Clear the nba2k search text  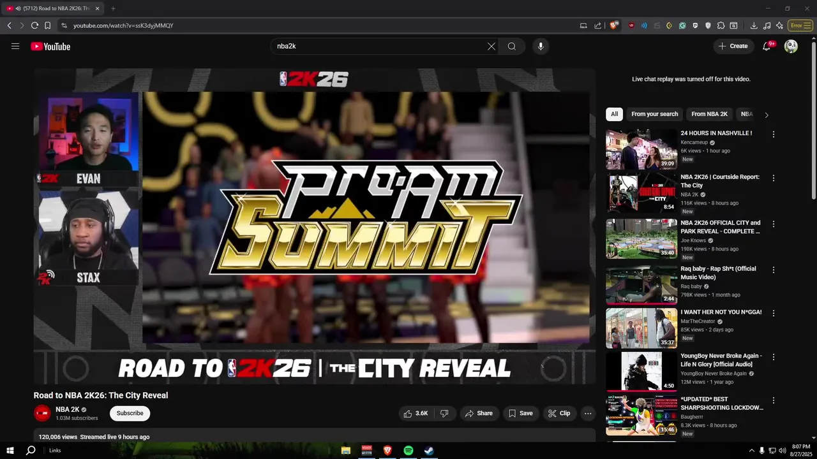coord(491,46)
